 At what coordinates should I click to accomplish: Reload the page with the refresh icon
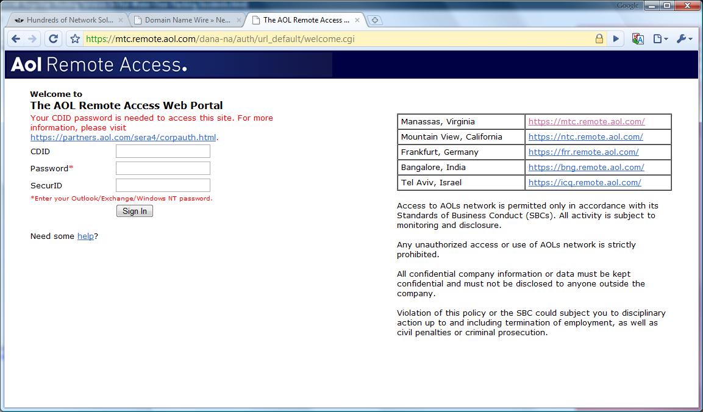pos(54,39)
